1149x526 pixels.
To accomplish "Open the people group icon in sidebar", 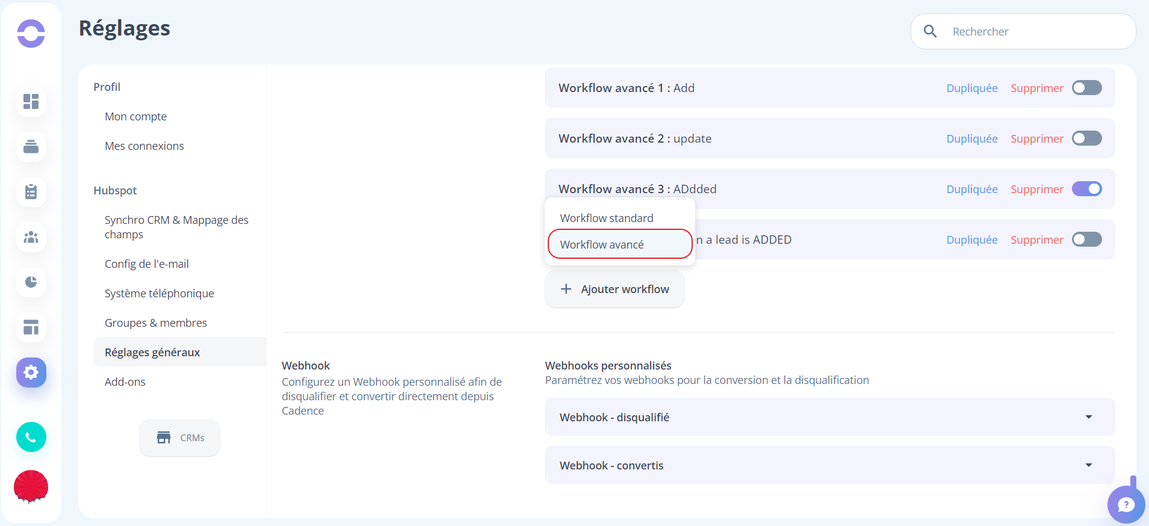I will (x=31, y=237).
